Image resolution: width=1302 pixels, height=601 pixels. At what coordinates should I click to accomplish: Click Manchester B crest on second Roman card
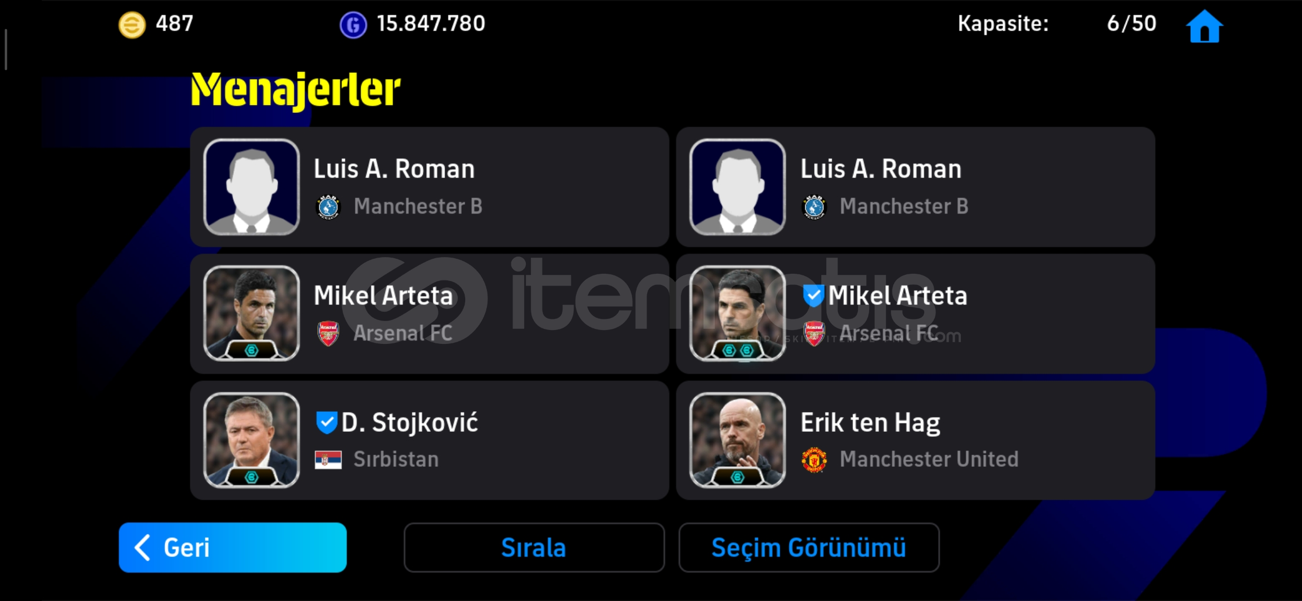(814, 207)
